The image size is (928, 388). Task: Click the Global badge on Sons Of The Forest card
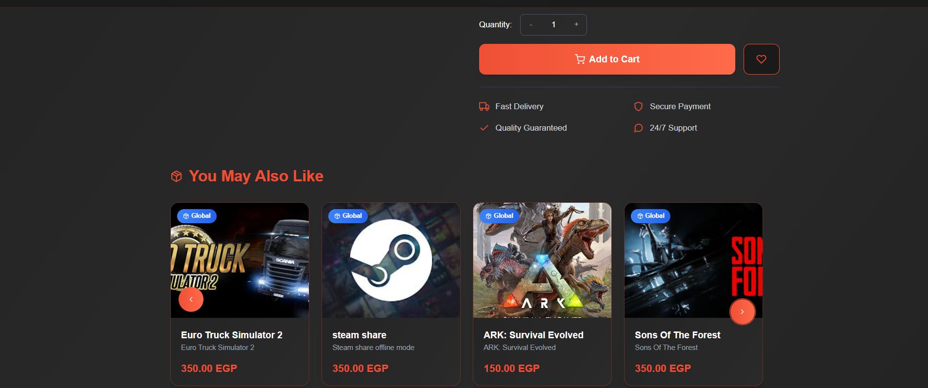pos(650,216)
